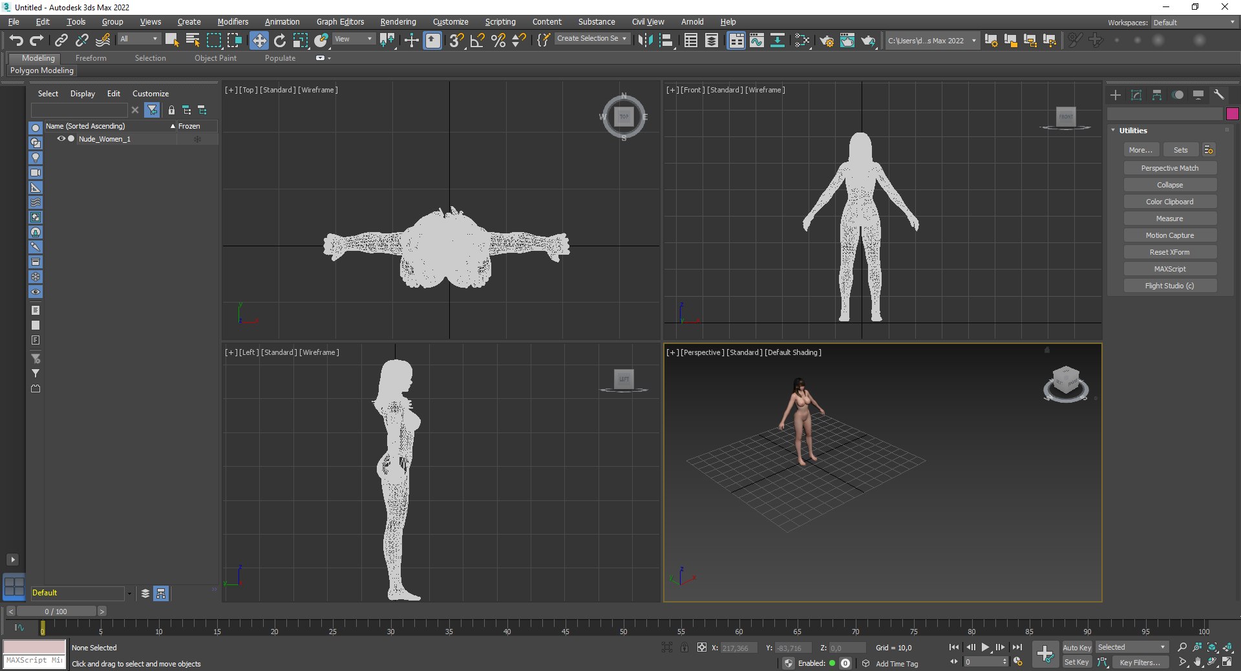Open the Workspaces Default dropdown
Screen dimensions: 1241x671
tap(1194, 23)
